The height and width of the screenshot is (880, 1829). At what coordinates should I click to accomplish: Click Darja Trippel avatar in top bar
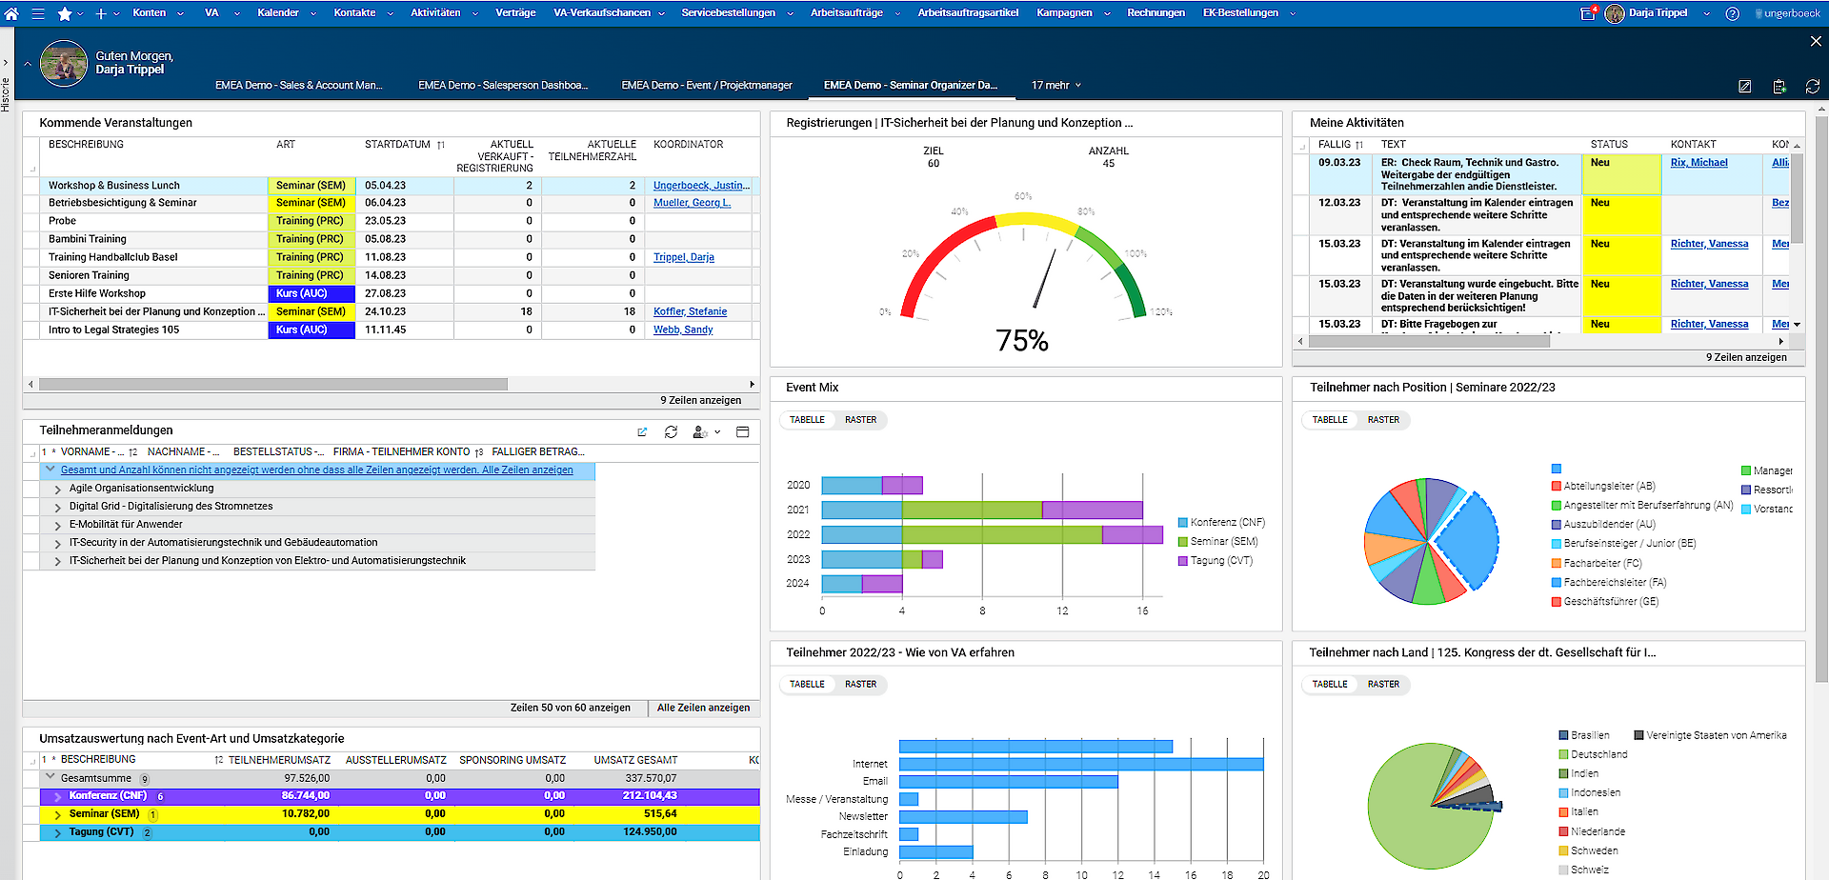coord(1615,13)
